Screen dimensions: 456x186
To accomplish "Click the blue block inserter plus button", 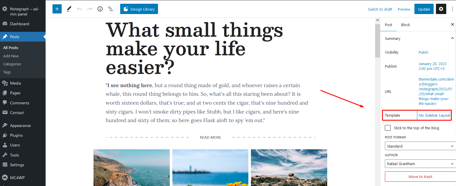I will pyautogui.click(x=57, y=9).
